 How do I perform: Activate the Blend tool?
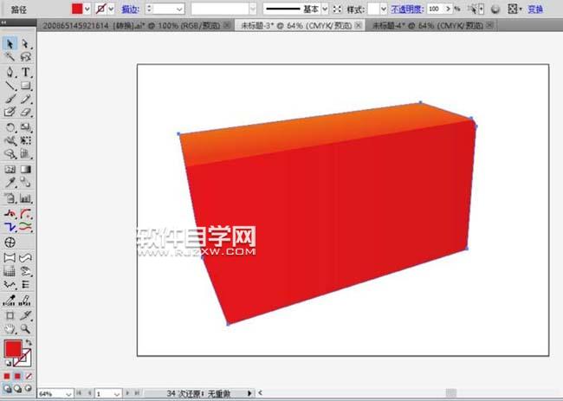coord(25,183)
